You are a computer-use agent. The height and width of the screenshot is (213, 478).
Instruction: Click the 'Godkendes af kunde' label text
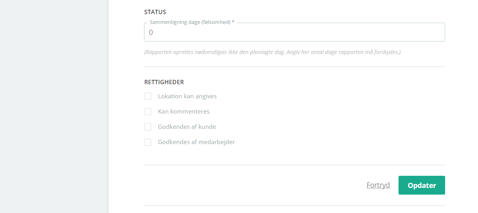click(187, 127)
